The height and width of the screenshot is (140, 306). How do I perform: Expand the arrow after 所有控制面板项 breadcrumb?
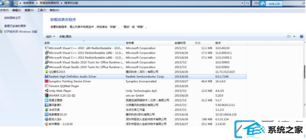coord(62,3)
